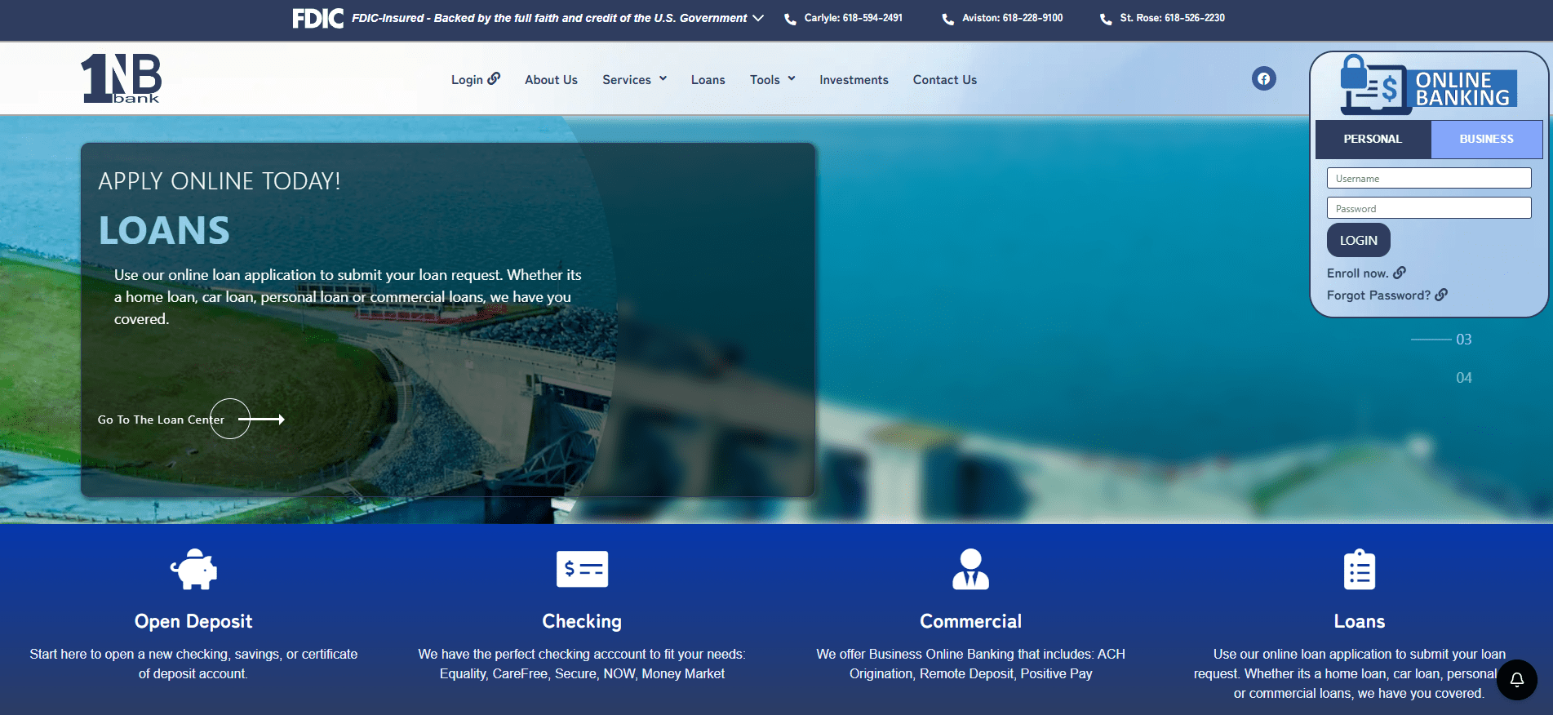Click the notification bell icon
Image resolution: width=1553 pixels, height=715 pixels.
1516,679
